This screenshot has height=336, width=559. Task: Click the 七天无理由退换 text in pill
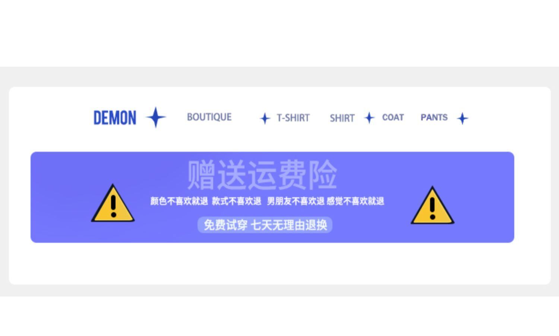(x=289, y=225)
